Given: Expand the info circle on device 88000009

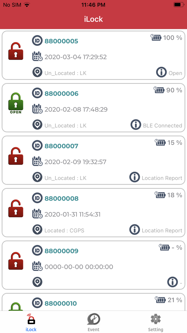Looking at the screenshot, I should point(173,282).
